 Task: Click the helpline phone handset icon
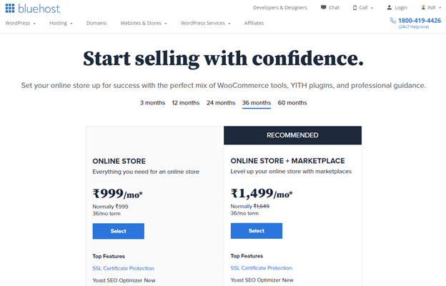click(x=393, y=21)
